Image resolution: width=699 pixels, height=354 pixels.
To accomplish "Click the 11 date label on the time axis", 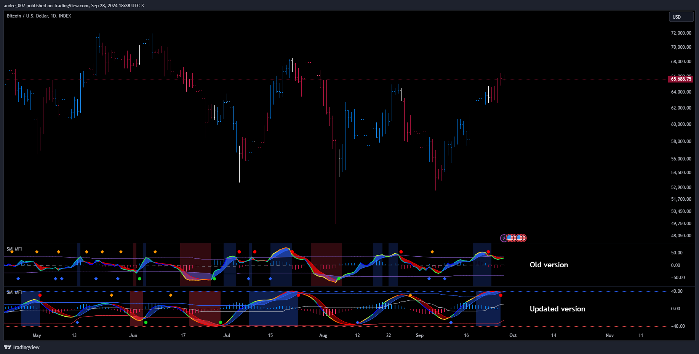I will click(641, 335).
